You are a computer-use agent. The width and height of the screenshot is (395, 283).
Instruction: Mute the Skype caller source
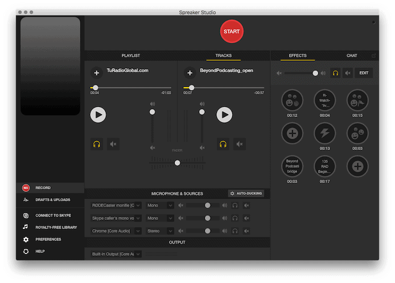coord(246,218)
